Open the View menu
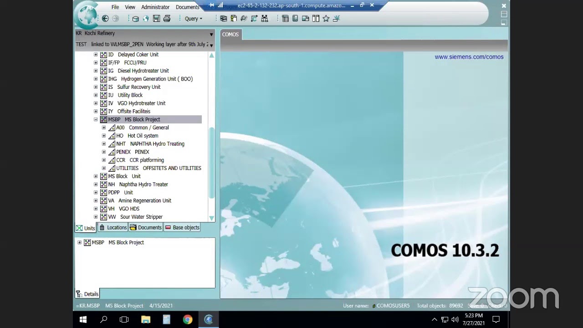Viewport: 583px width, 328px height. pyautogui.click(x=130, y=7)
